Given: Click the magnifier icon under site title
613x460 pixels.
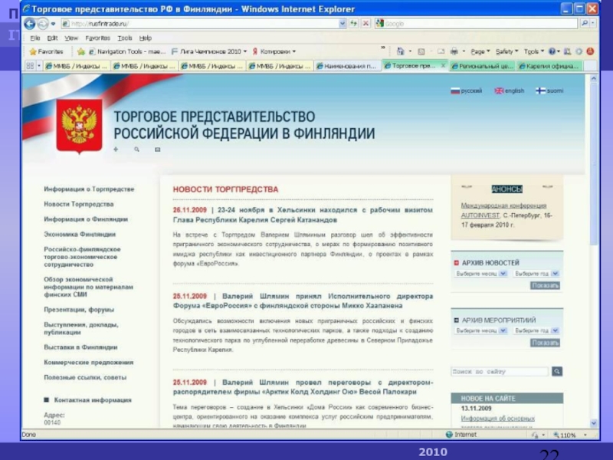Looking at the screenshot, I should click(136, 149).
